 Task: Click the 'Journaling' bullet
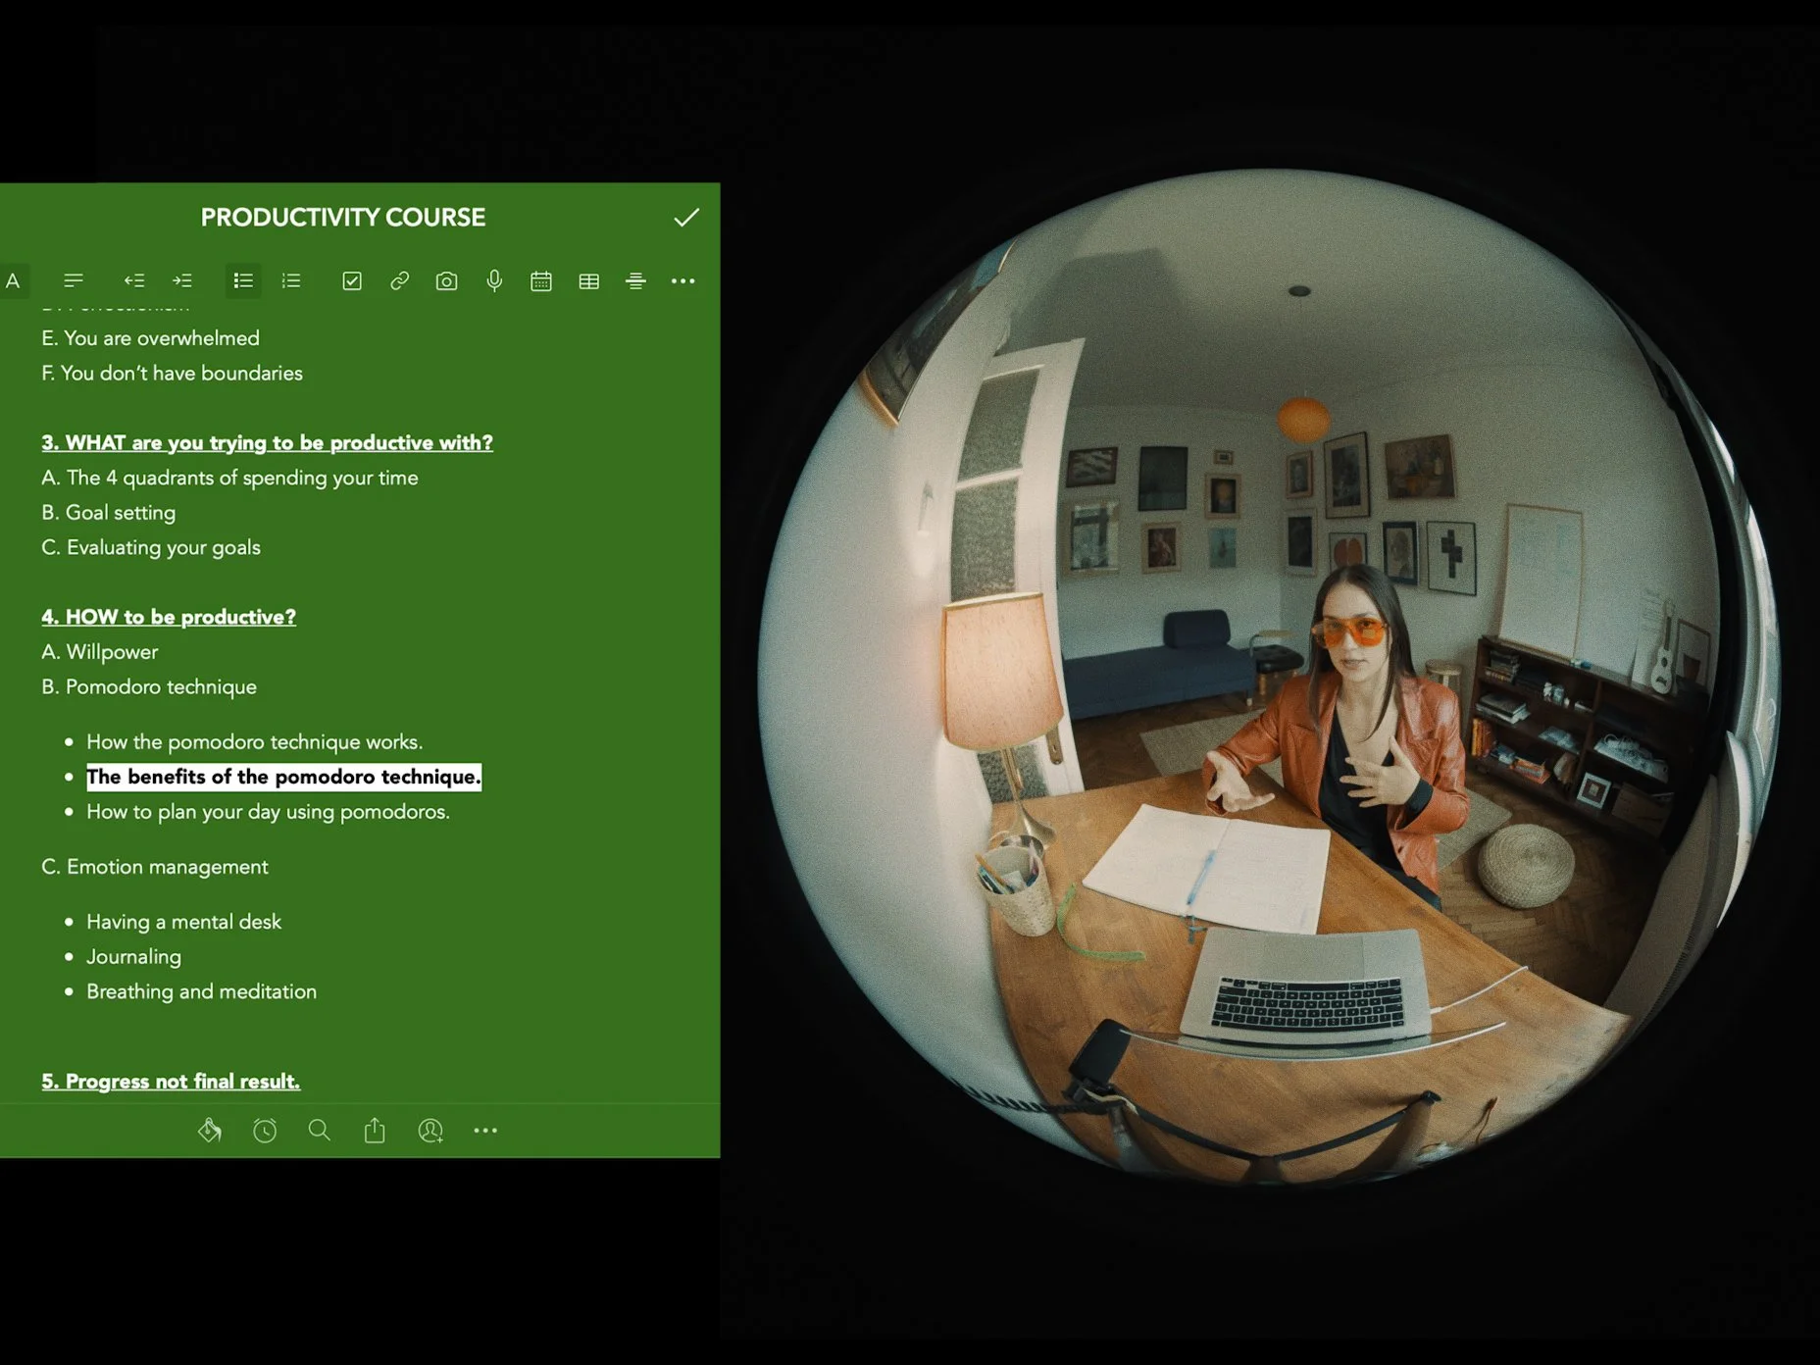(133, 957)
